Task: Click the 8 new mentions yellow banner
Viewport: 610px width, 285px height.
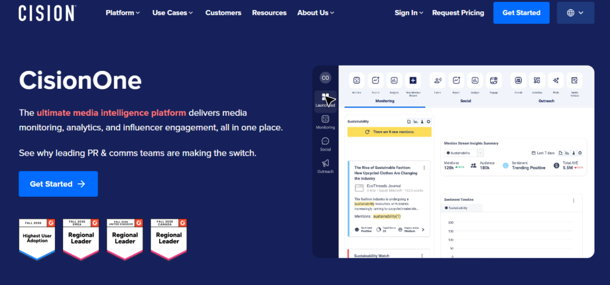Action: pyautogui.click(x=390, y=132)
